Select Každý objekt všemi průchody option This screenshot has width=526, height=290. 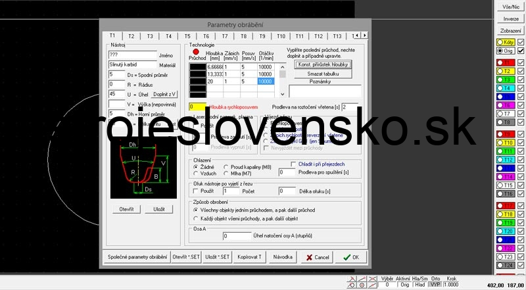pyautogui.click(x=196, y=218)
